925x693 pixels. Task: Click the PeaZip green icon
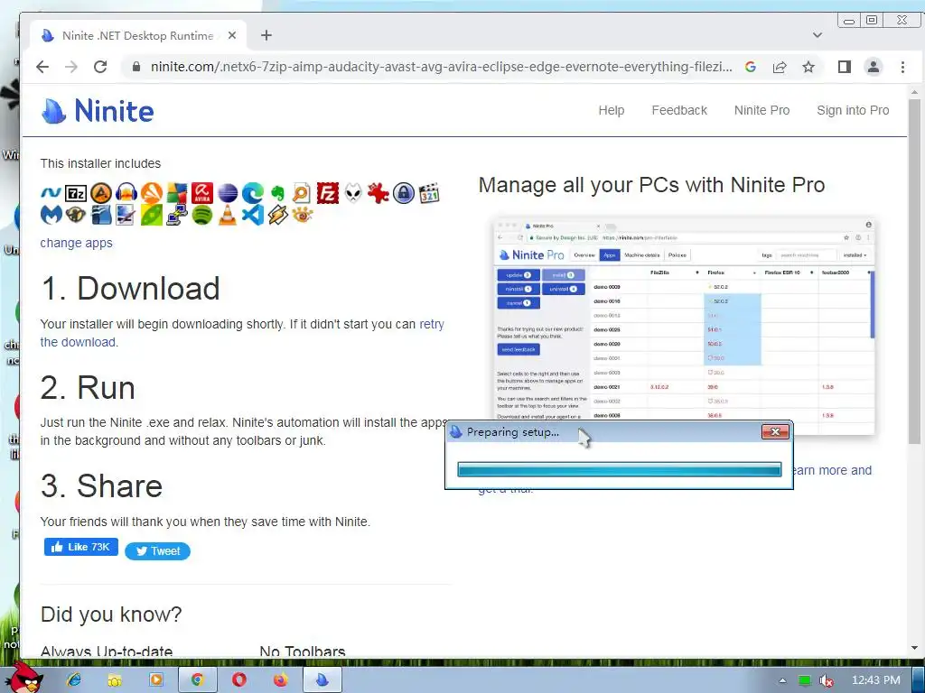tap(152, 215)
